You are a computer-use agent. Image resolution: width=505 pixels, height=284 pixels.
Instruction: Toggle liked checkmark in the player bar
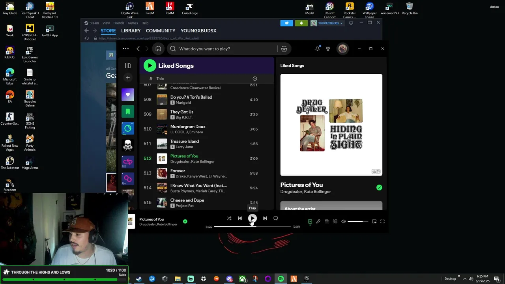tap(185, 221)
